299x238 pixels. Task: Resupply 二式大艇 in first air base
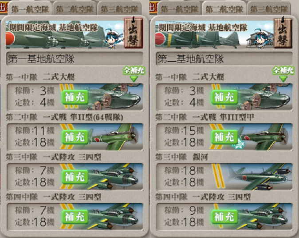tap(75, 97)
